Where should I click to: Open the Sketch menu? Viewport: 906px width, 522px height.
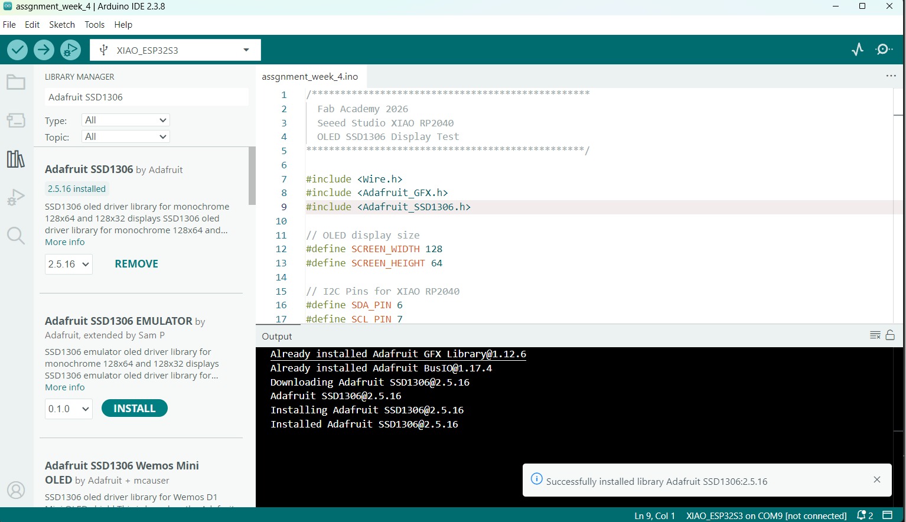[x=62, y=25]
